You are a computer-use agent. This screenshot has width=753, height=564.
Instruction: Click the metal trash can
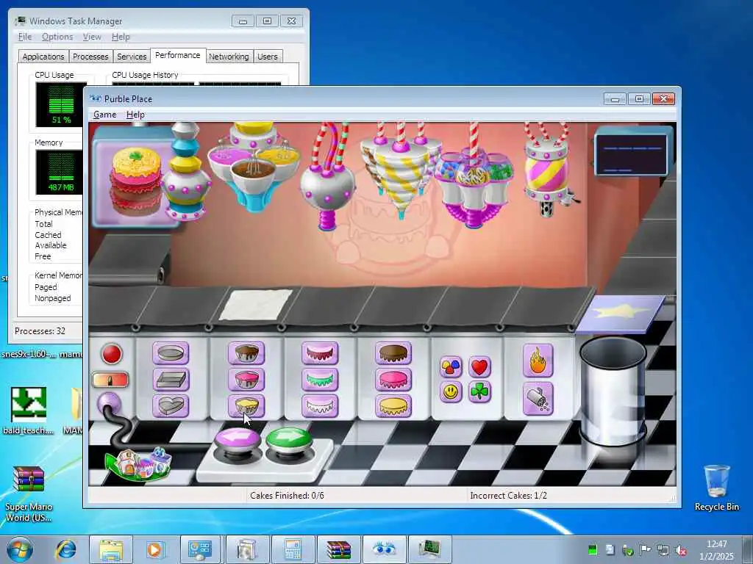pos(614,391)
